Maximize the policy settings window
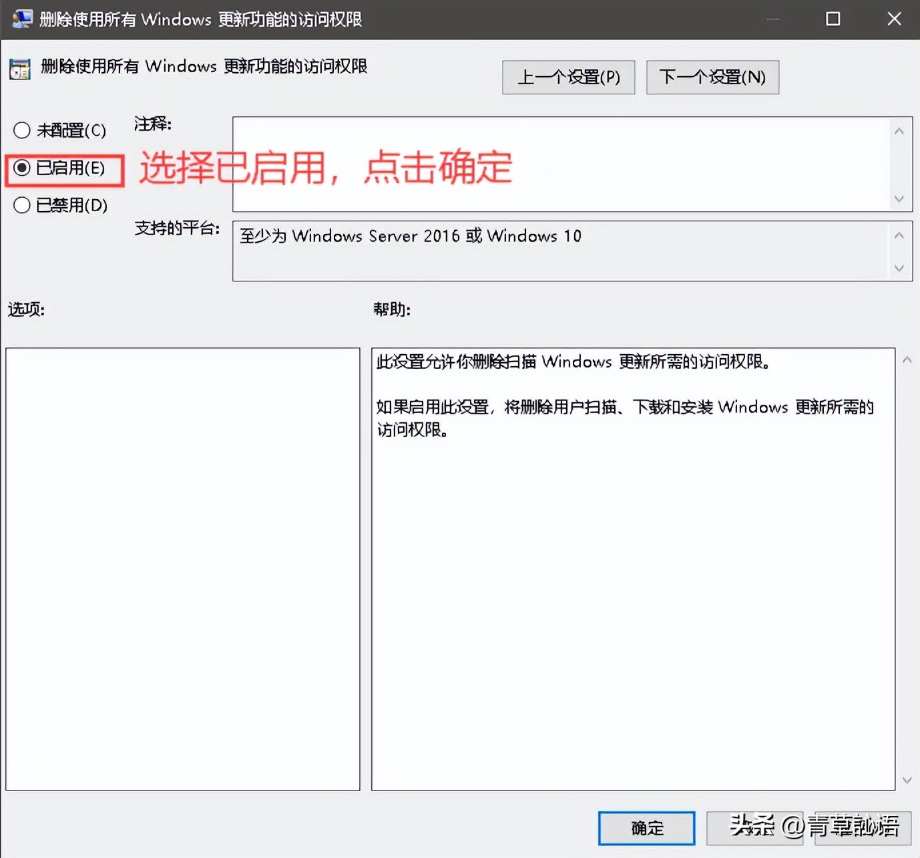The image size is (920, 858). point(833,19)
